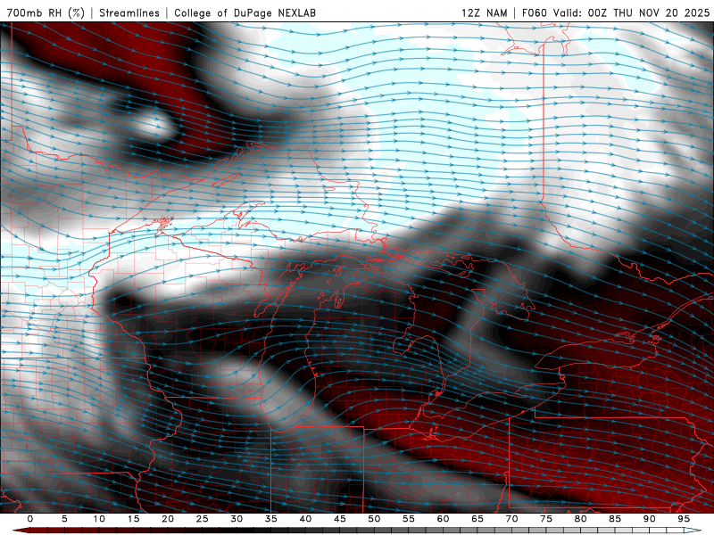Click the "45" colorbar tick label
Screen dimensions: 714x535
point(340,519)
